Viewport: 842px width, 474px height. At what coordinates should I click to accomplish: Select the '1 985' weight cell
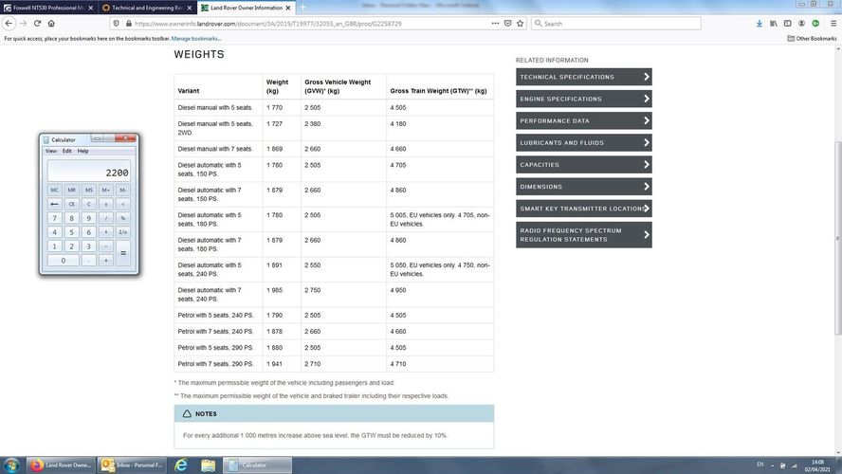(274, 290)
